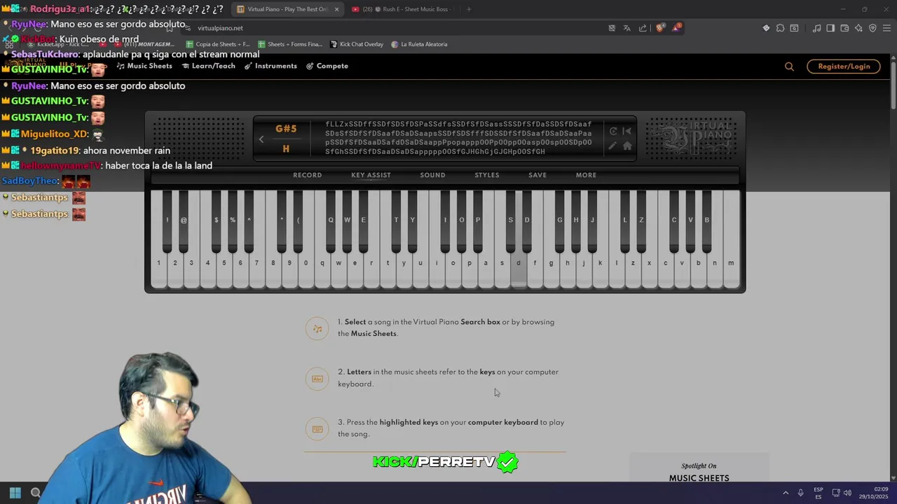Image resolution: width=897 pixels, height=504 pixels.
Task: Click the taskbar search icon
Action: click(36, 493)
